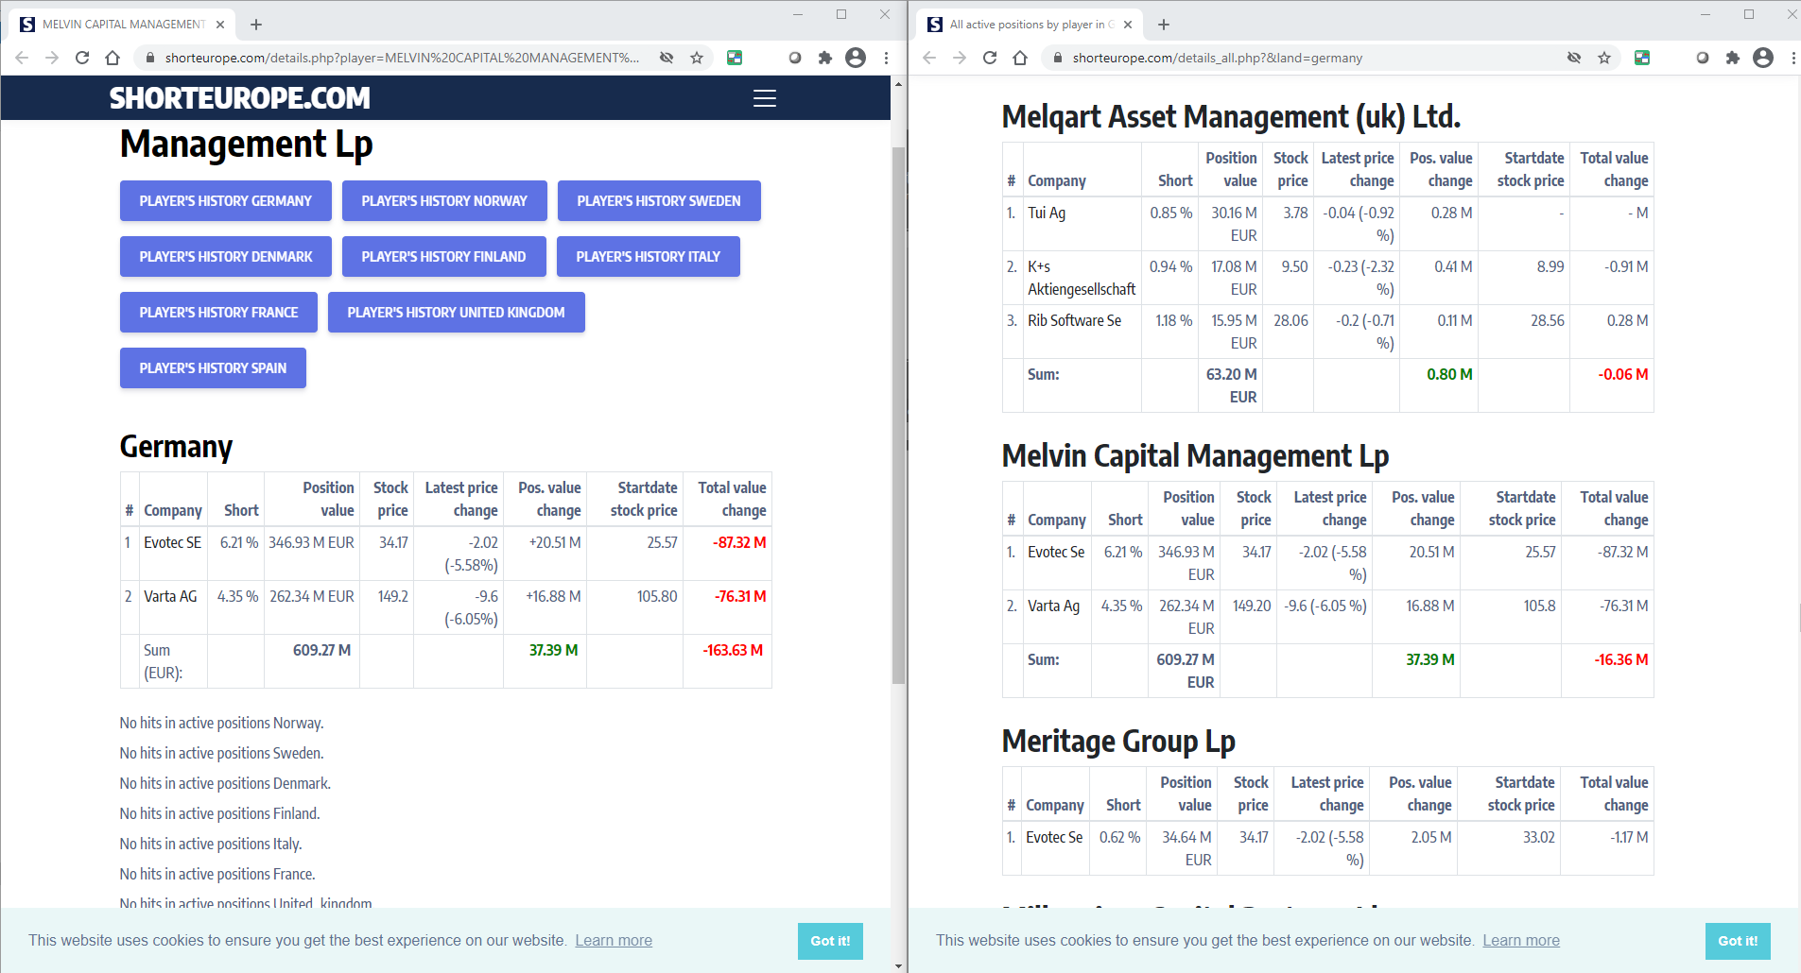The width and height of the screenshot is (1801, 973).
Task: Click the tracking-blocked eye icon in right address bar
Action: 1574,58
